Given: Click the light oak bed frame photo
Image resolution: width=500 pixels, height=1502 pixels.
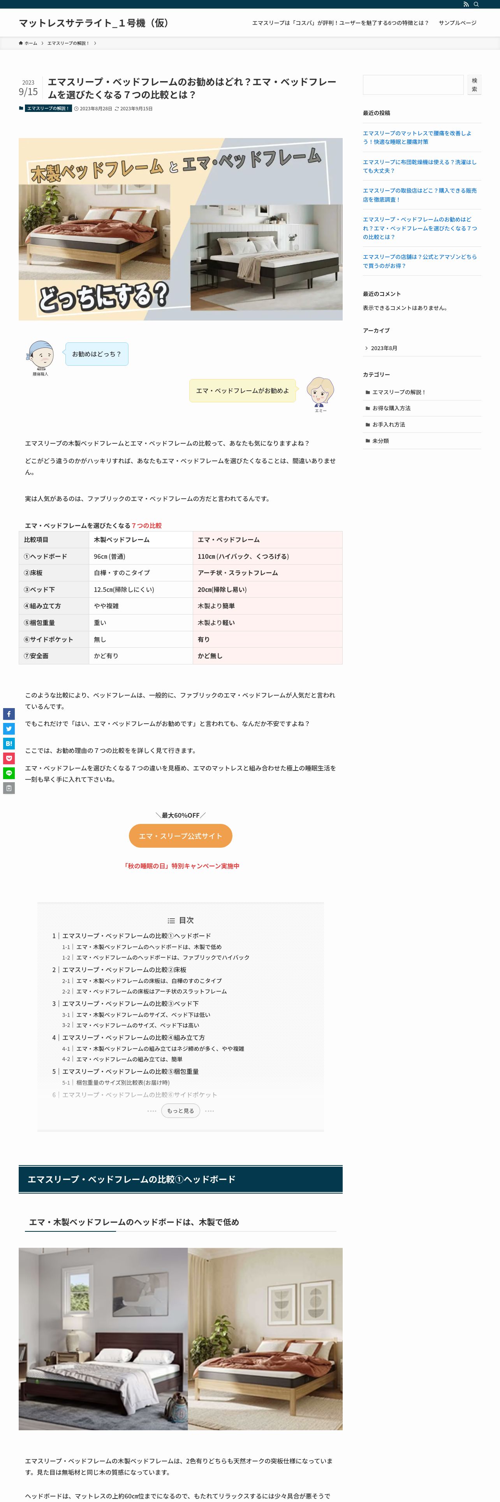Looking at the screenshot, I should (265, 1339).
